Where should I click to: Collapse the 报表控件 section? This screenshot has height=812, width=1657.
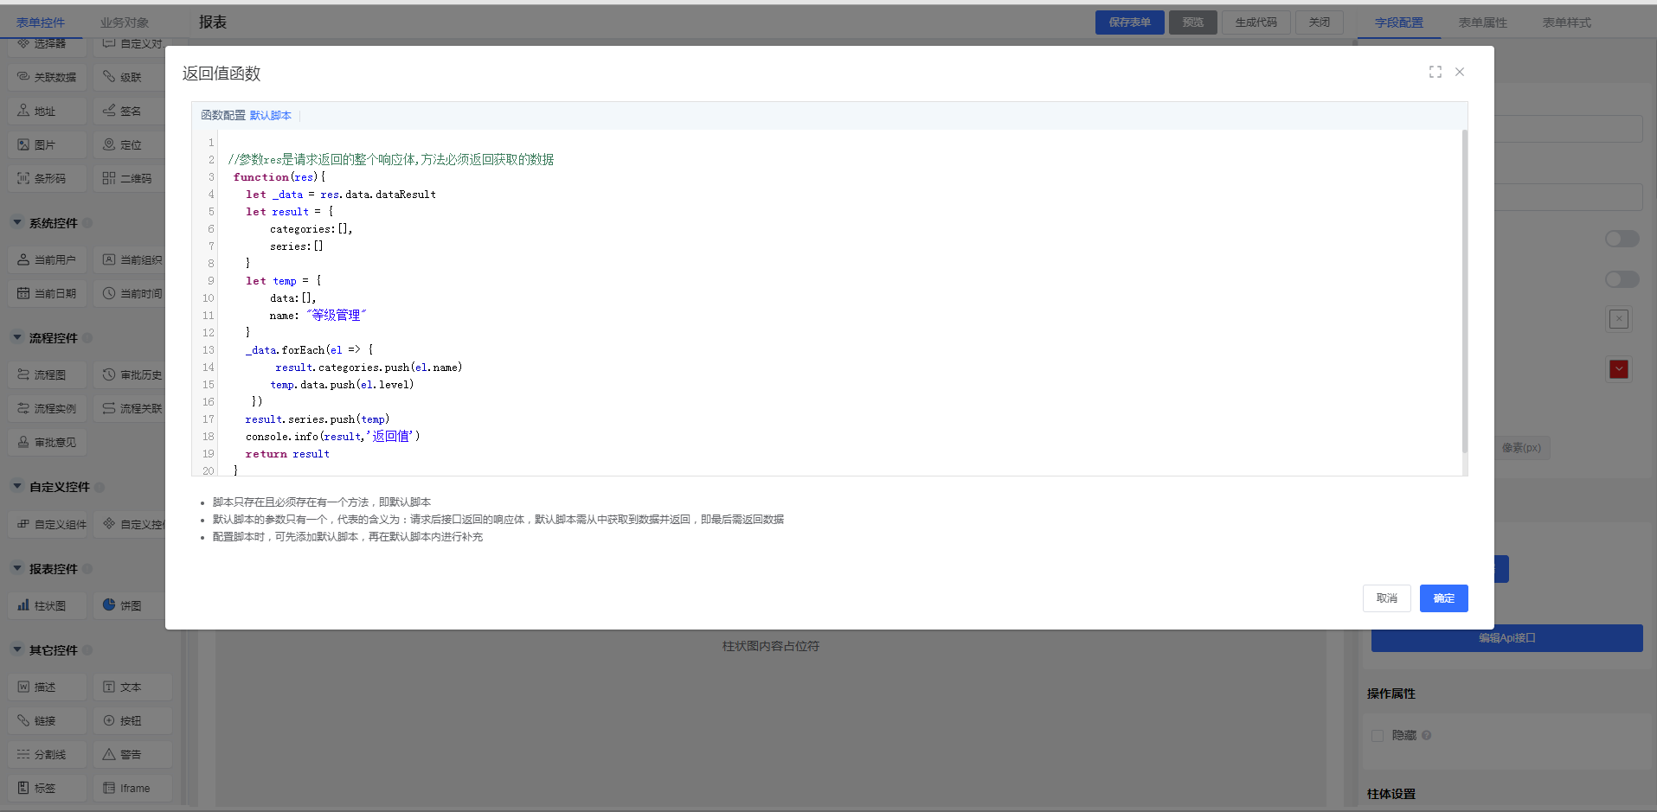coord(17,569)
